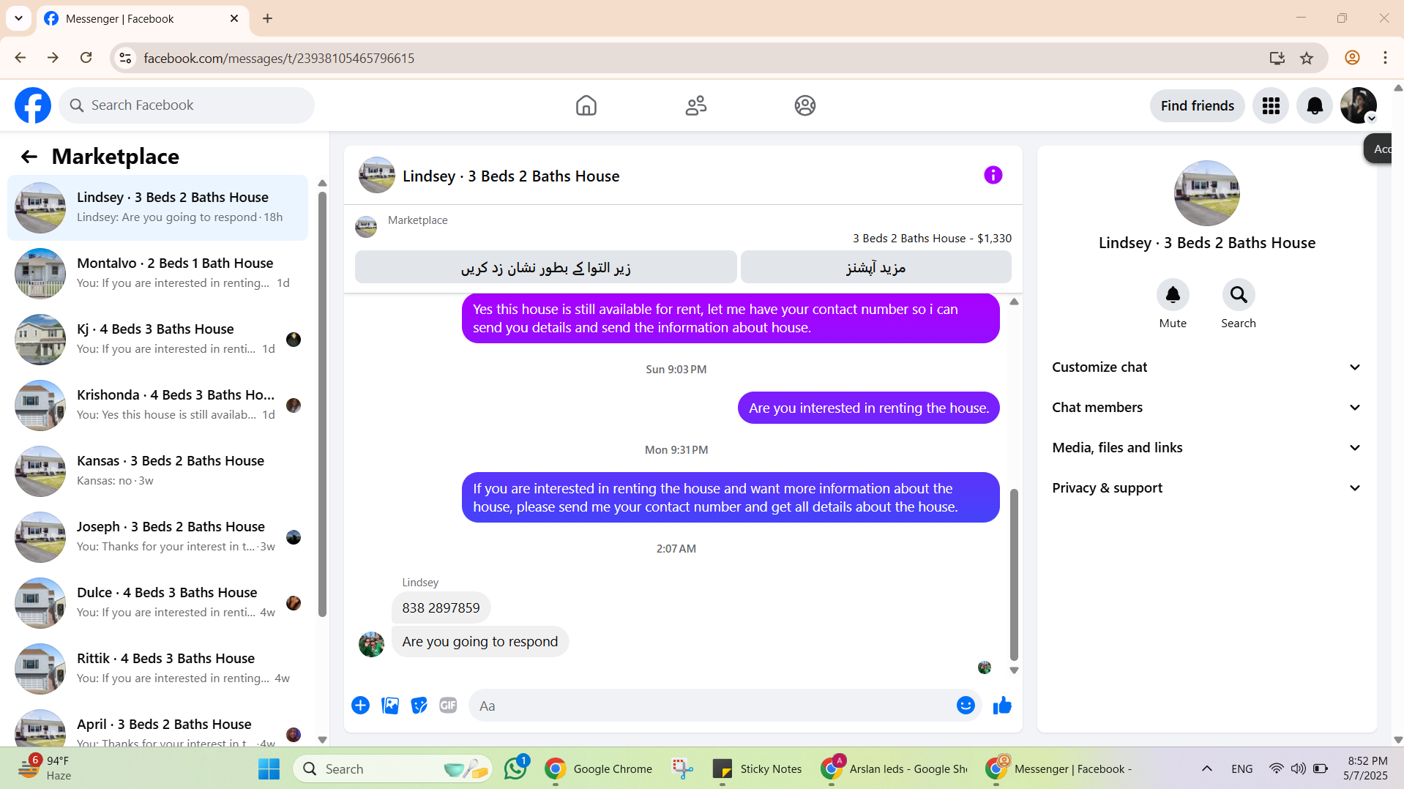The image size is (1404, 789).
Task: Open the Rittik 4 Beds 3 Baths conversation
Action: coord(157,668)
